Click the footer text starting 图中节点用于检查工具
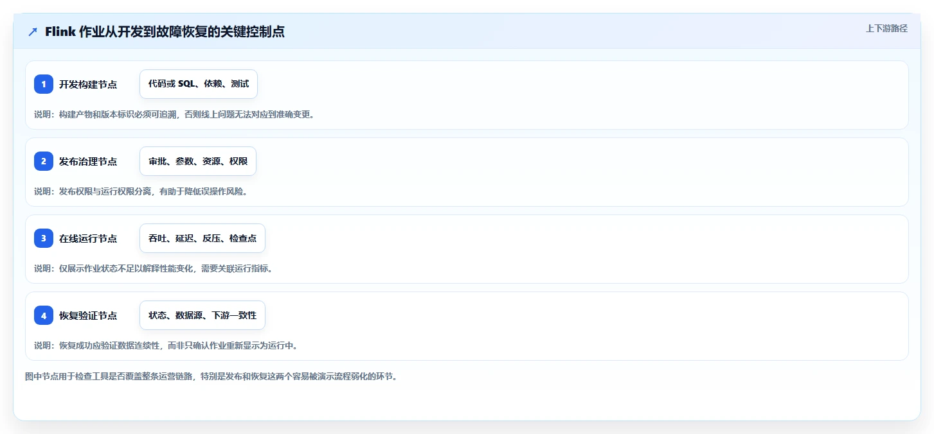This screenshot has width=934, height=434. (211, 376)
